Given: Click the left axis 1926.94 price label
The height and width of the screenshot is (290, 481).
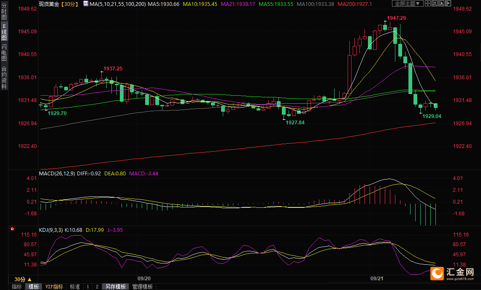Looking at the screenshot, I should 27,124.
